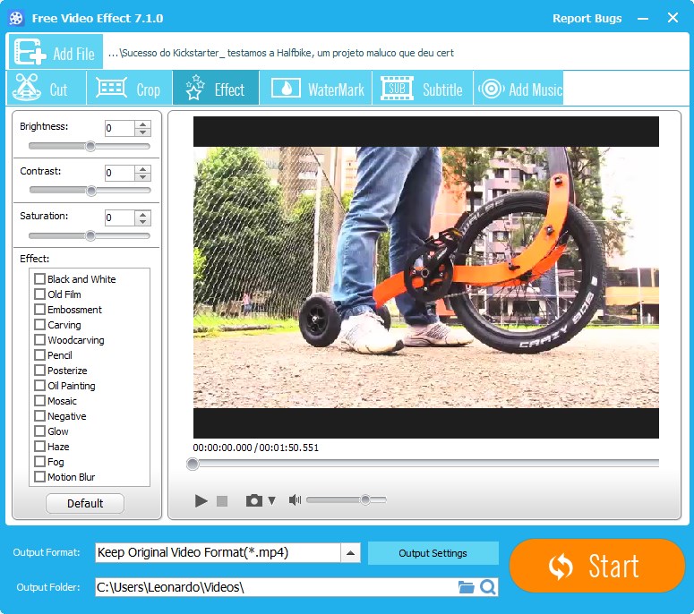Image resolution: width=694 pixels, height=614 pixels.
Task: Click the Contrast slider handle
Action: tap(91, 191)
